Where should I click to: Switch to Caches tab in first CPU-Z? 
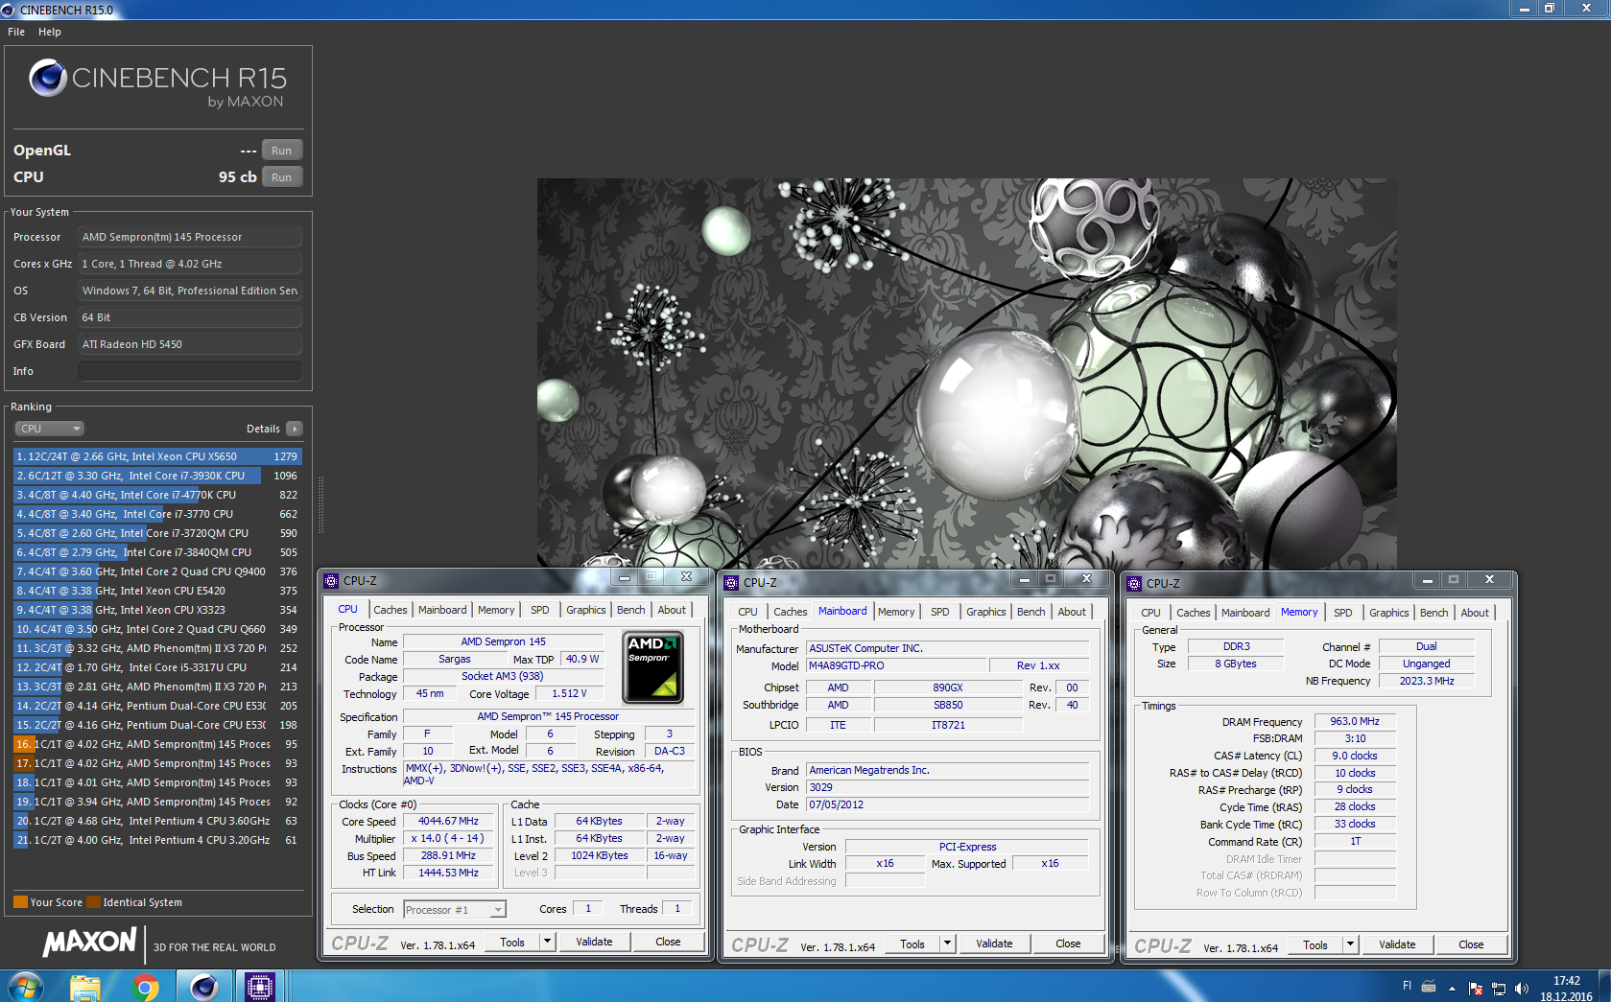[391, 610]
